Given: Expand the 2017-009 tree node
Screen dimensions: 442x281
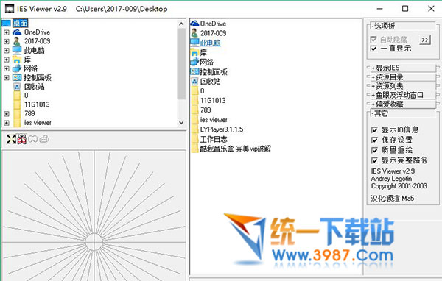Looking at the screenshot, I should (x=6, y=41).
